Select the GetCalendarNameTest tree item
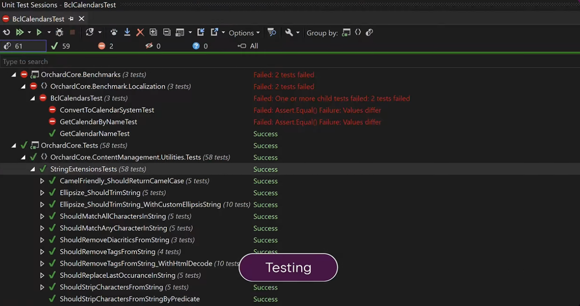Viewport: 580px width, 306px height. (x=94, y=134)
